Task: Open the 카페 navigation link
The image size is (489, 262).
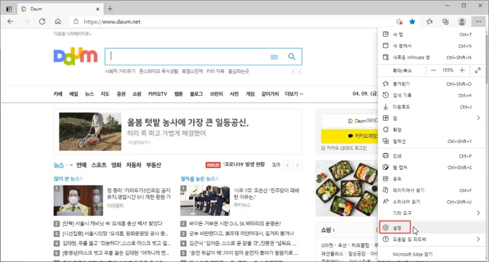Action: [58, 94]
